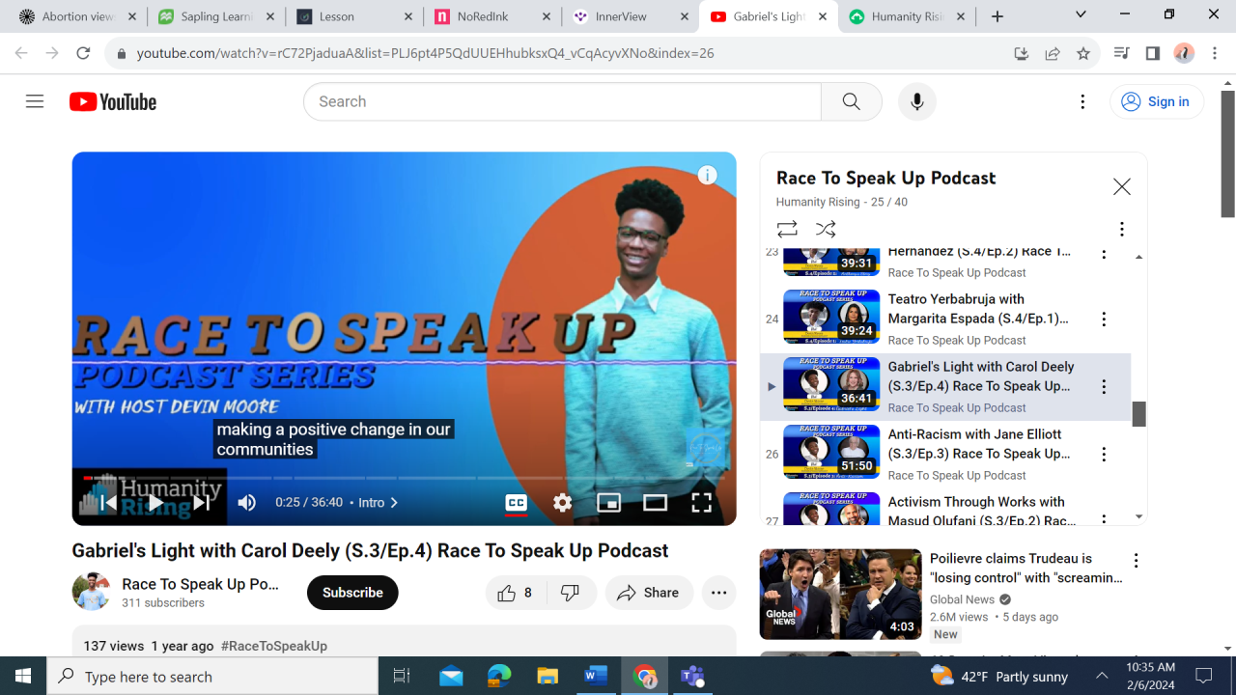Click the address bar URL
This screenshot has height=695, width=1236.
coord(425,54)
